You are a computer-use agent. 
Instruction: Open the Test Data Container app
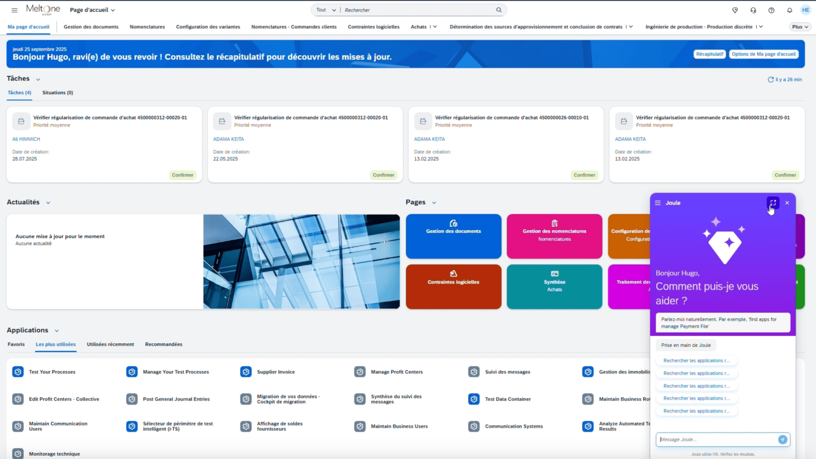pyautogui.click(x=508, y=399)
